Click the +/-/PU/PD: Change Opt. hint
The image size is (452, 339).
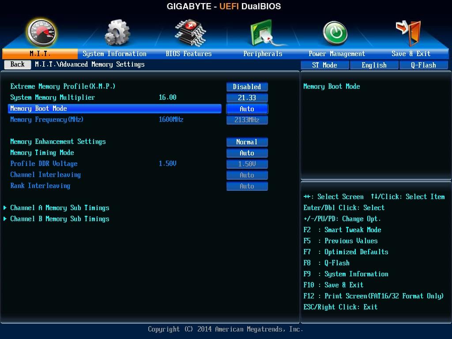click(342, 219)
